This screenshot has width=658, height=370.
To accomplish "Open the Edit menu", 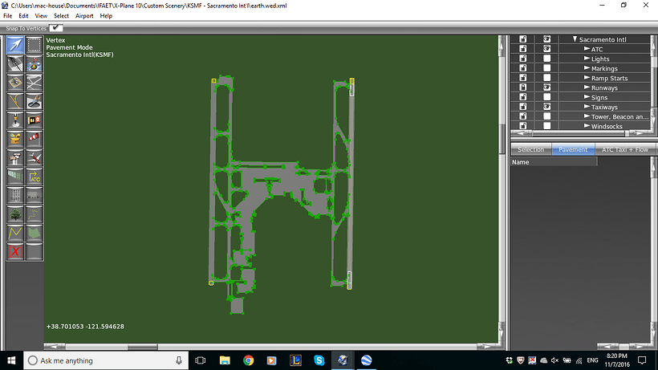I will (23, 16).
